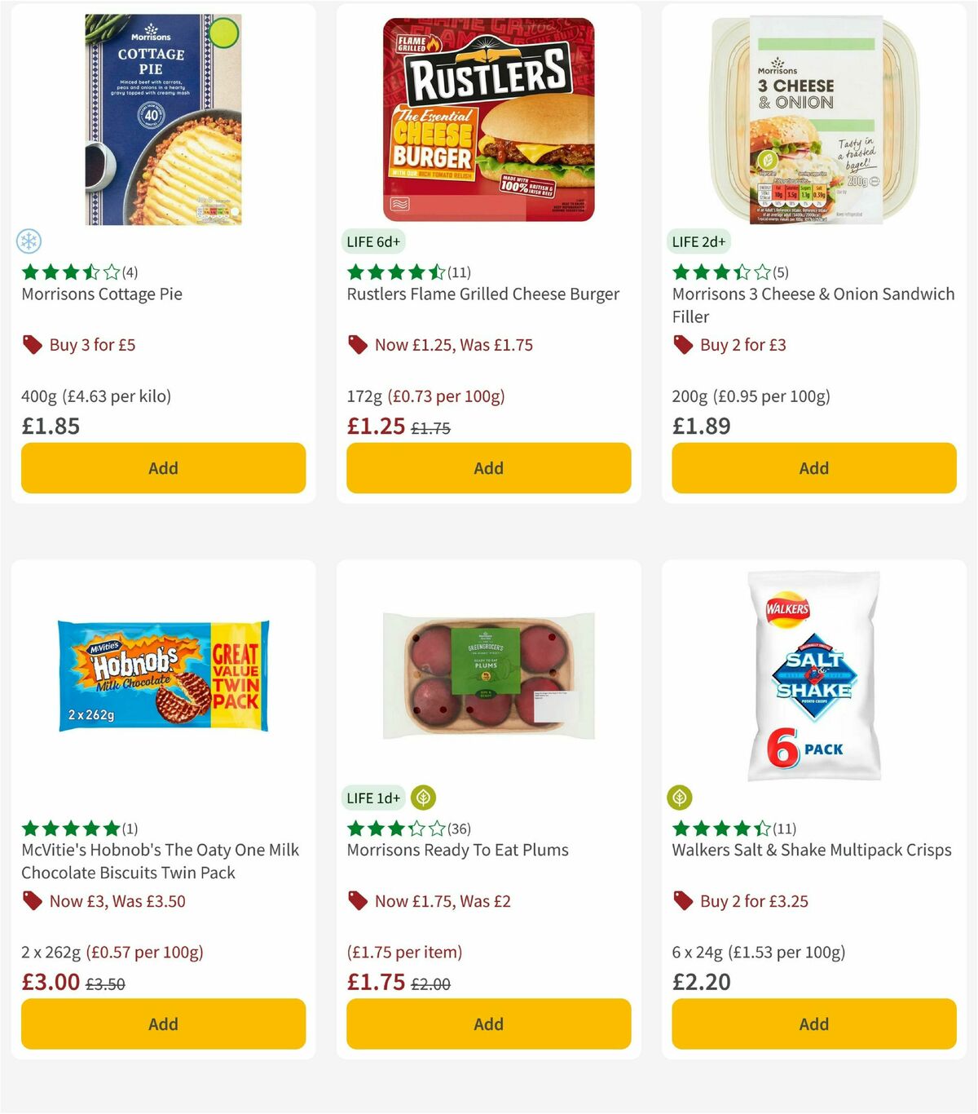
Task: Add Rustlers Flame Grilled Cheese Burger to basket
Action: 488,468
